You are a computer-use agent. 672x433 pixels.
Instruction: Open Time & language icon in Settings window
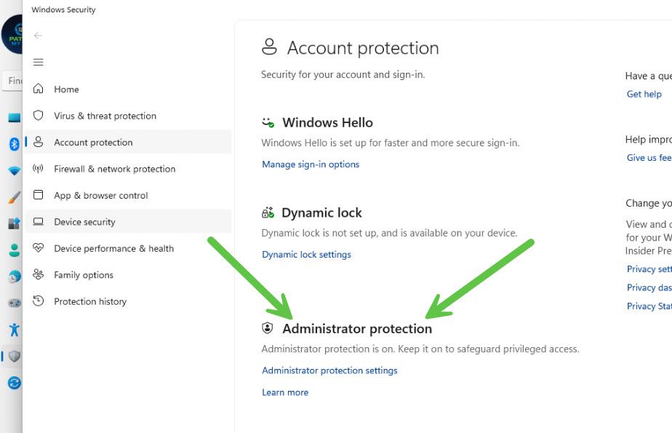14,277
